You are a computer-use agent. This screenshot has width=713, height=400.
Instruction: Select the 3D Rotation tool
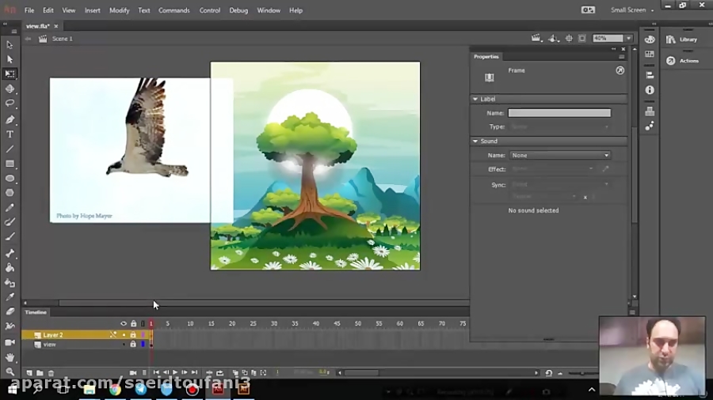coord(10,89)
